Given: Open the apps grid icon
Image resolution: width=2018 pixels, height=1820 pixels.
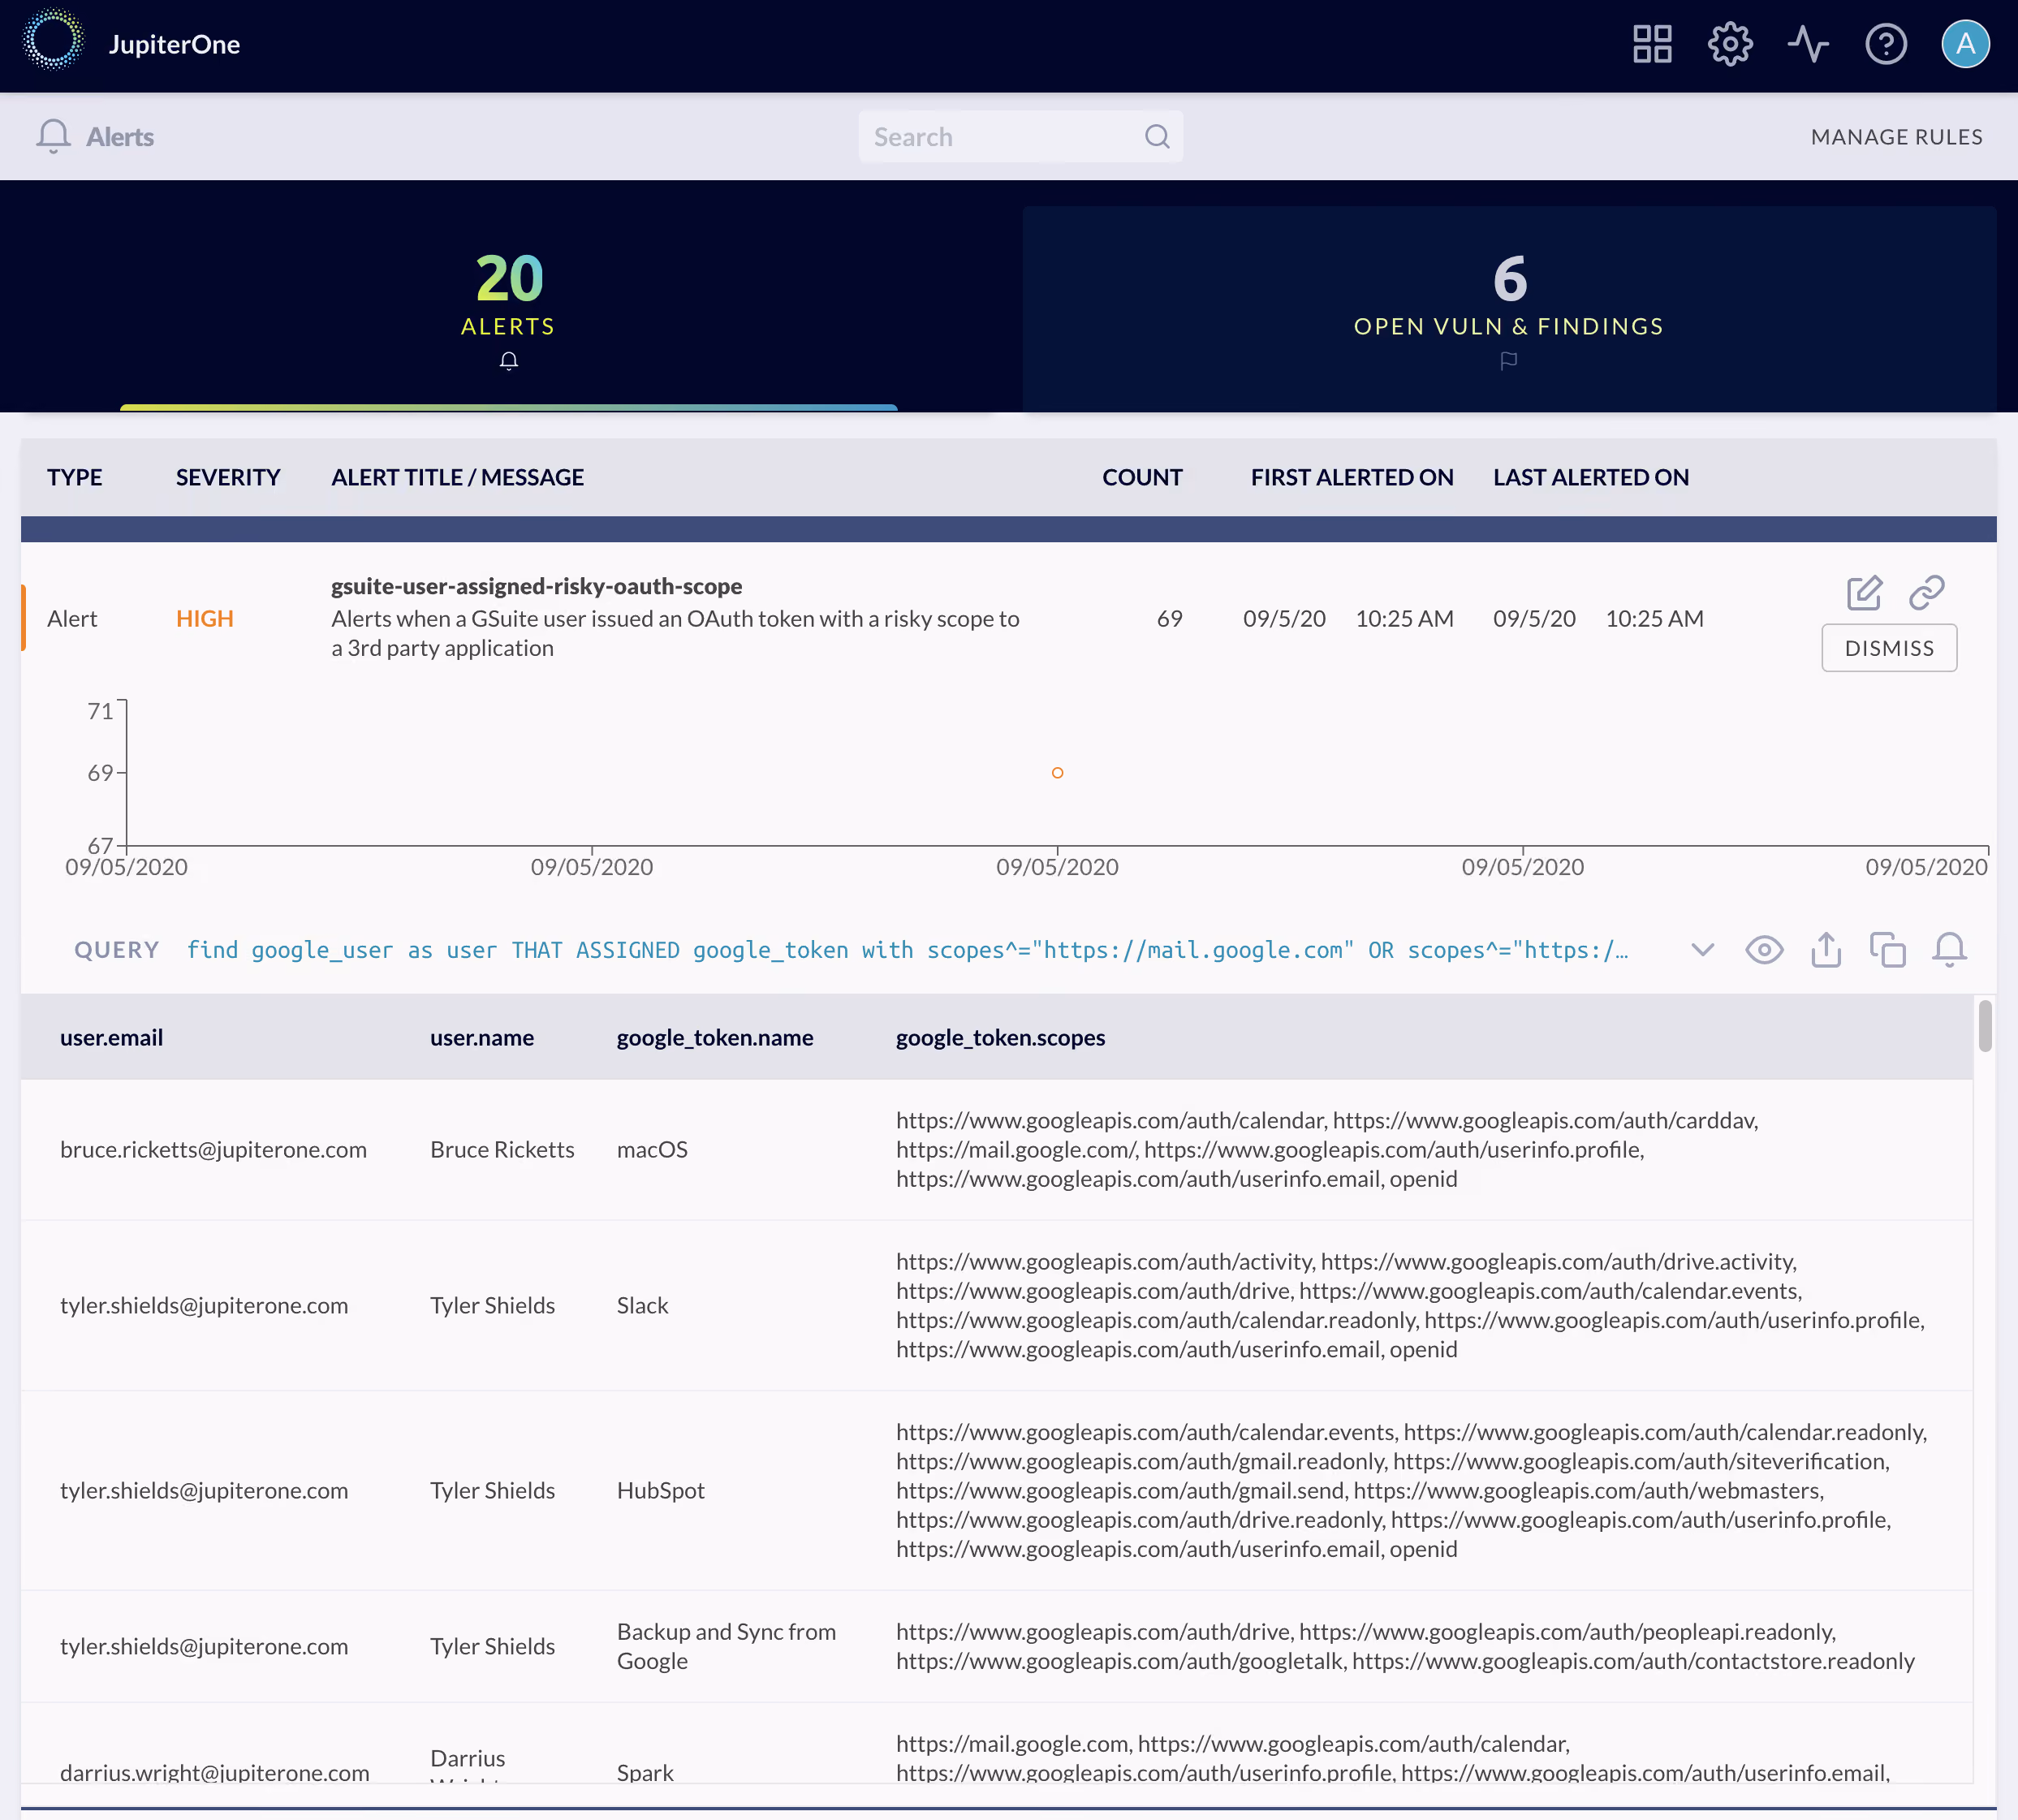Looking at the screenshot, I should coord(1652,44).
